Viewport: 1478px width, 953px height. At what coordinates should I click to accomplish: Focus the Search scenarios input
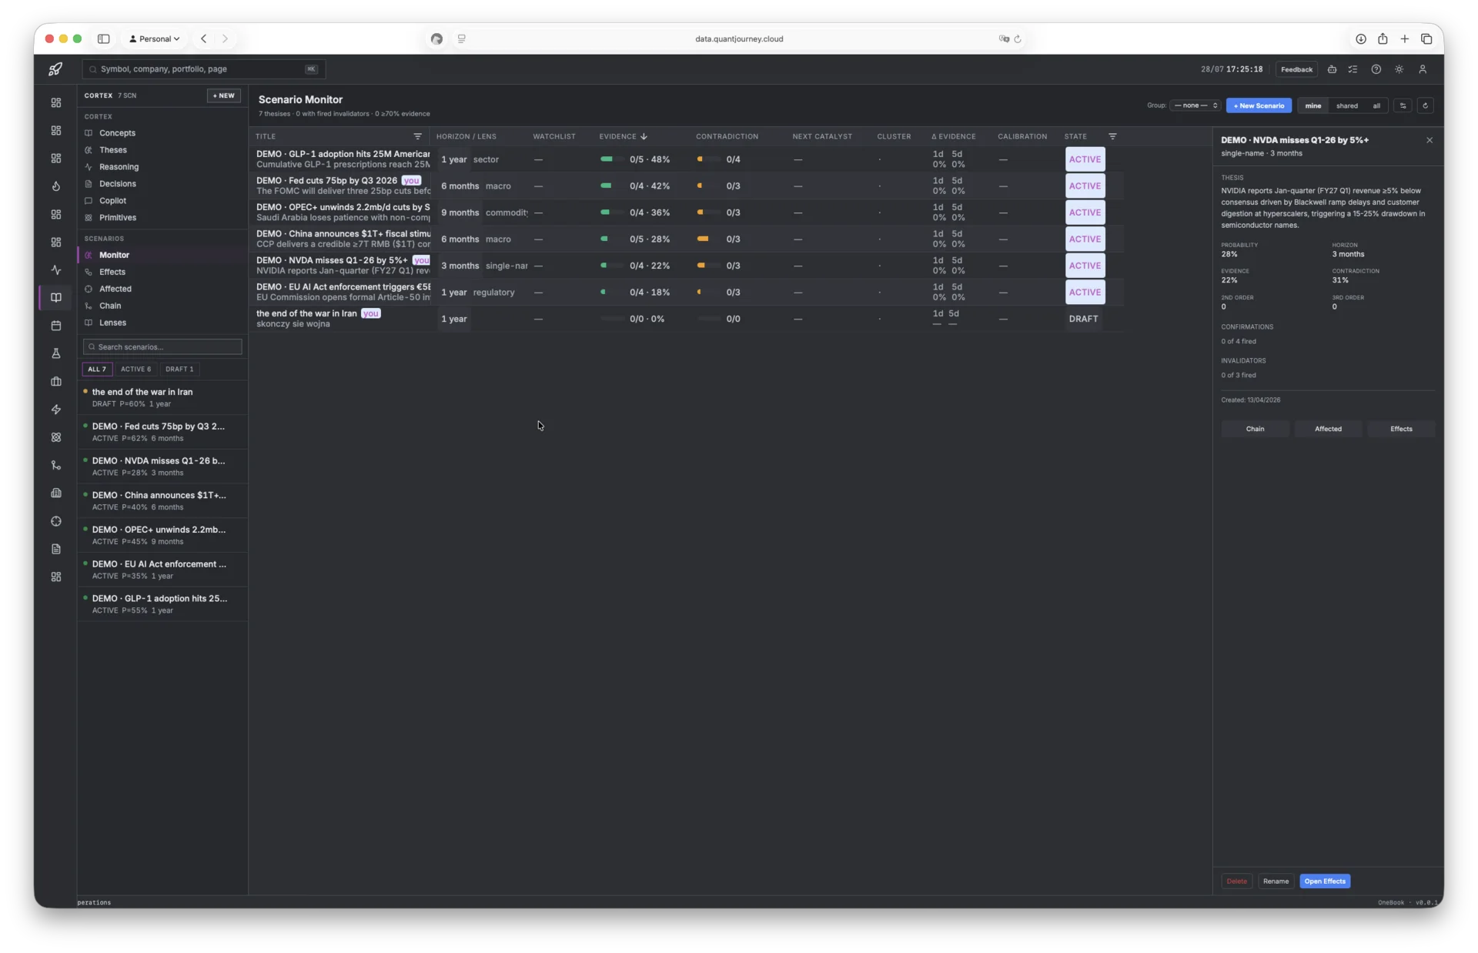[x=162, y=347]
